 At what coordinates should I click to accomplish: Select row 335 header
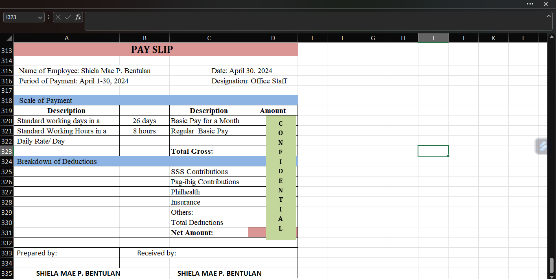[x=7, y=273]
